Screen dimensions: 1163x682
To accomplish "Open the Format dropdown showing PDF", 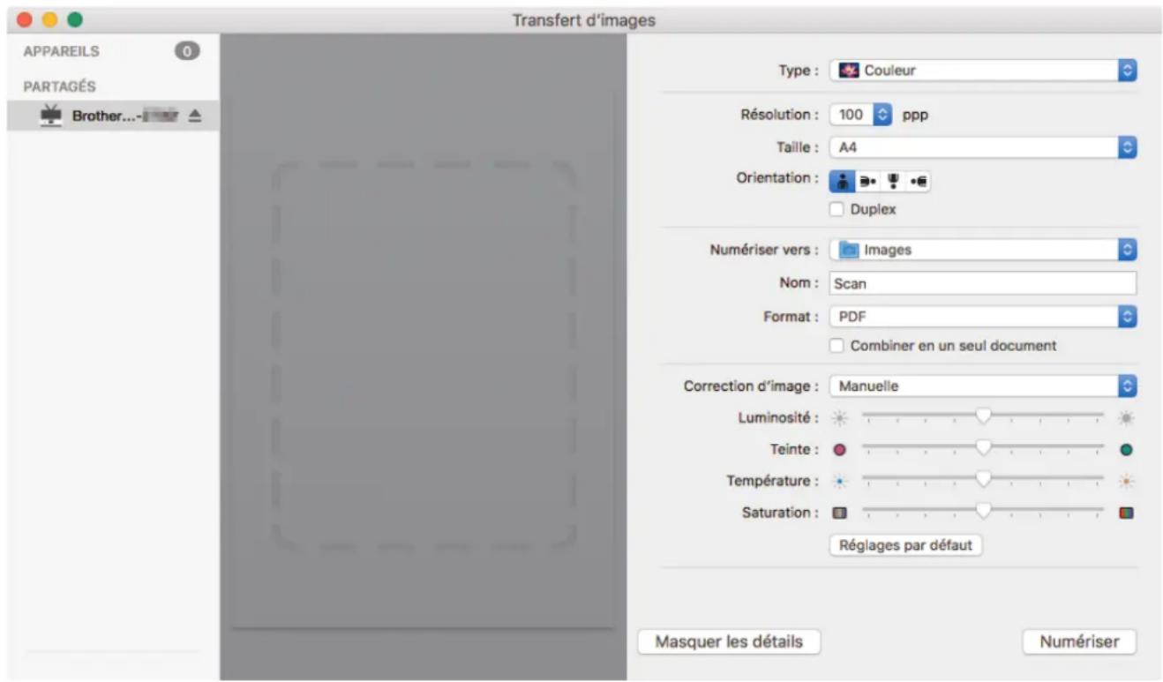I will 983,317.
